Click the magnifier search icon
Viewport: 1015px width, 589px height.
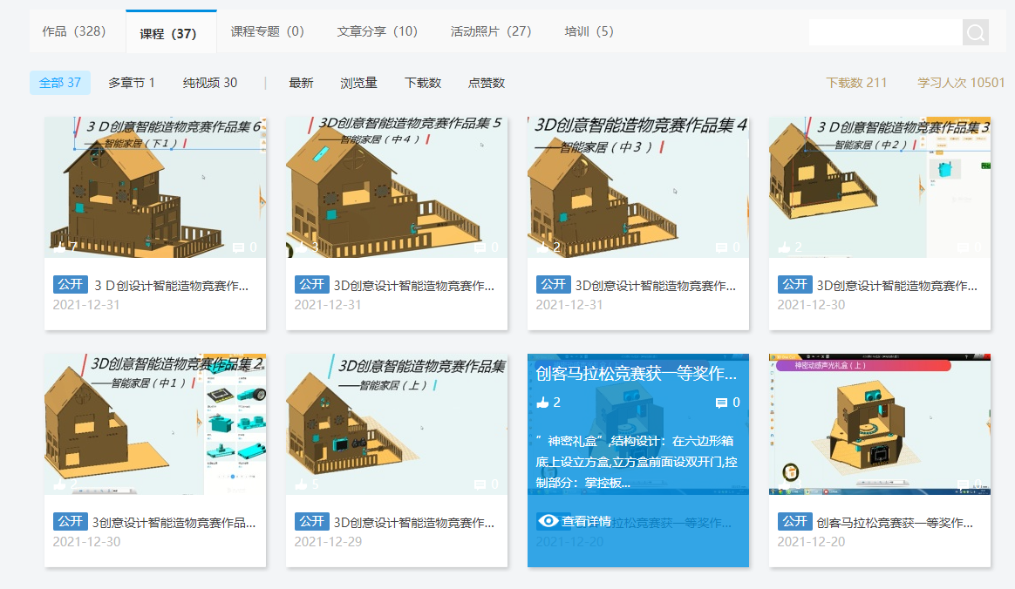pos(975,32)
